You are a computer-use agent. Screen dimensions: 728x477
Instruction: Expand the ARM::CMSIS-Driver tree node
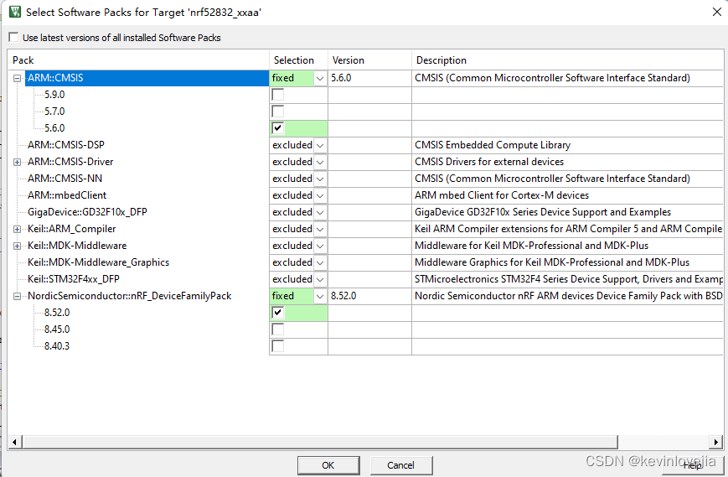pos(18,162)
